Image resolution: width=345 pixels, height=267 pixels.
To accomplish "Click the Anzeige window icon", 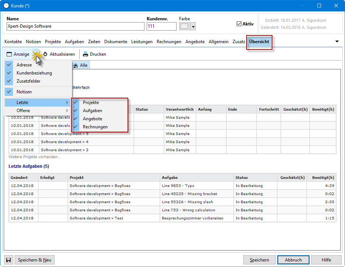I will tap(10, 54).
